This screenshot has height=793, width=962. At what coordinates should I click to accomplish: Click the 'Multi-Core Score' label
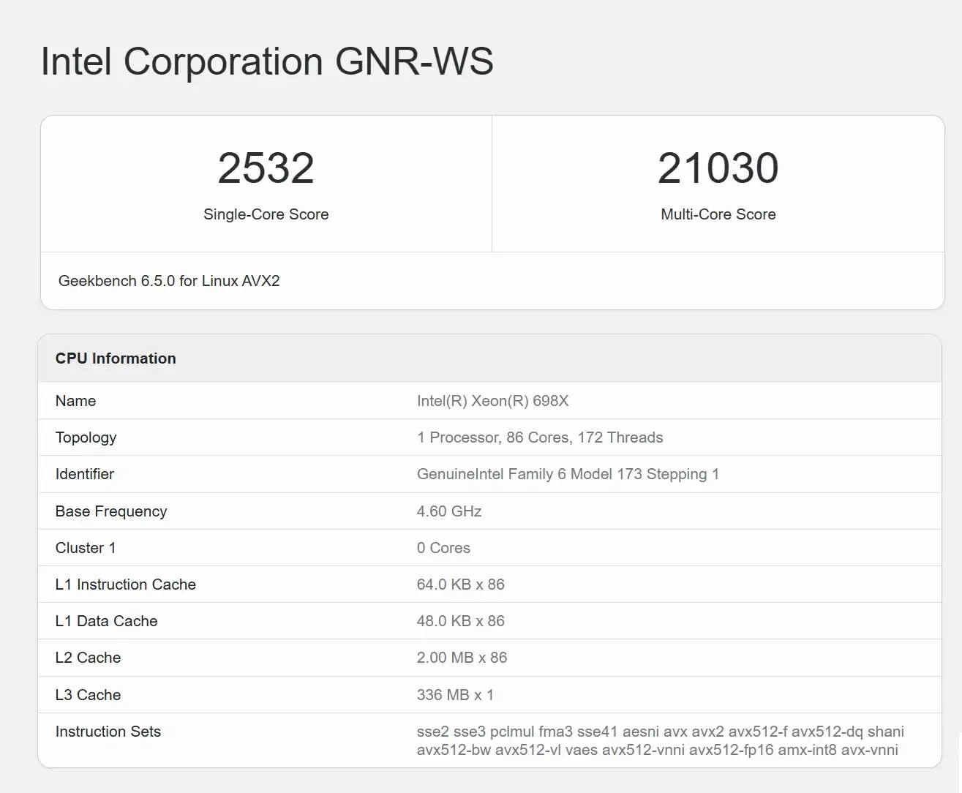point(718,214)
